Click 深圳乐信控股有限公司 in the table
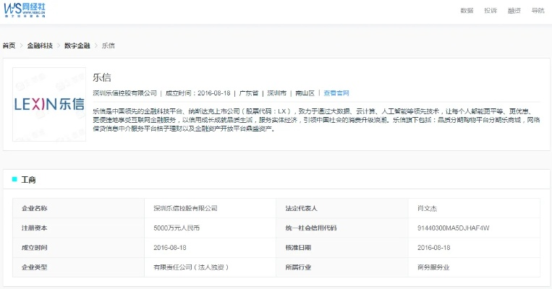The image size is (552, 289). tap(185, 208)
